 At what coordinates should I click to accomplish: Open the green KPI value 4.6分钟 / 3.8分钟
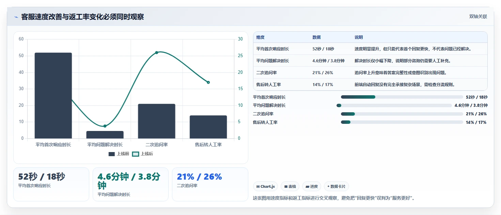[x=129, y=181]
